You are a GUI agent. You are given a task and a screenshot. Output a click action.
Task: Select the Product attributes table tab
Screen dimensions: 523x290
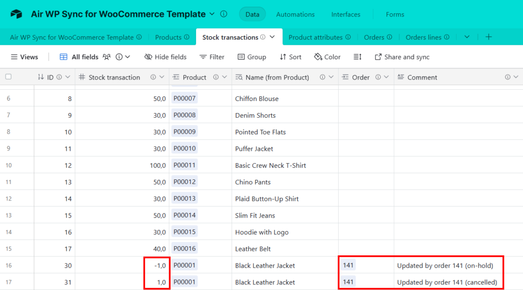pos(316,37)
